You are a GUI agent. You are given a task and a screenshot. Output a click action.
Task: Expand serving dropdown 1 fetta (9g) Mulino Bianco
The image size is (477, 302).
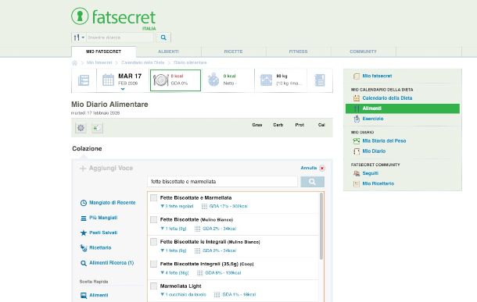point(174,229)
